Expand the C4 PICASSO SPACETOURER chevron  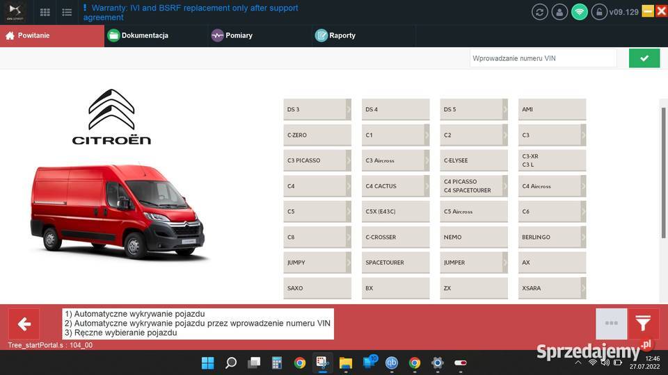pos(505,186)
